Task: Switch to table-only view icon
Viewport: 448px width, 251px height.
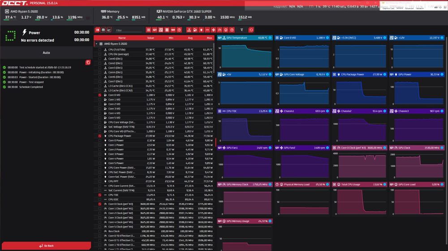Action: click(x=103, y=30)
